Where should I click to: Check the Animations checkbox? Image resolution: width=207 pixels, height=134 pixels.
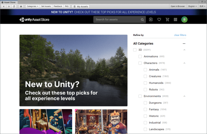(x=140, y=57)
